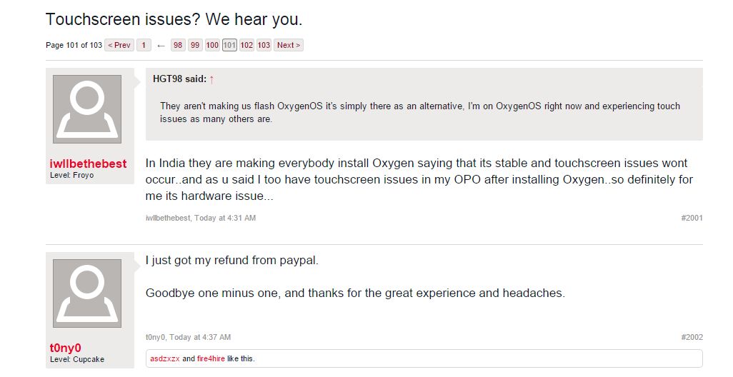Screen dimensions: 733x377
Task: View asdzxzx's profile from likes
Action: pyautogui.click(x=165, y=358)
